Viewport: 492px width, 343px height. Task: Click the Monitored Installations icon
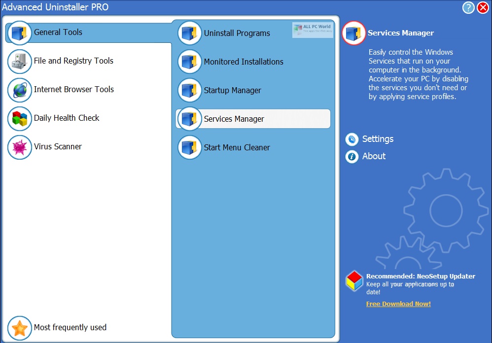coord(189,62)
